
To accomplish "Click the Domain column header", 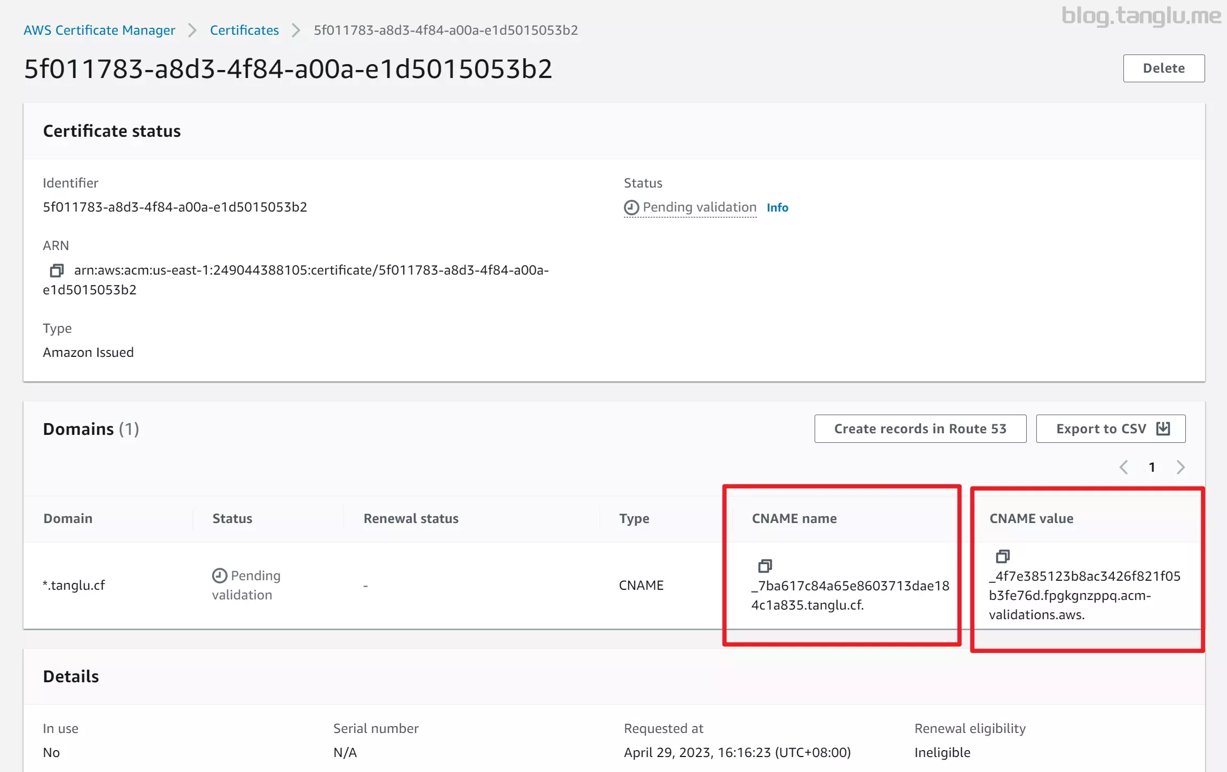I will [x=68, y=518].
